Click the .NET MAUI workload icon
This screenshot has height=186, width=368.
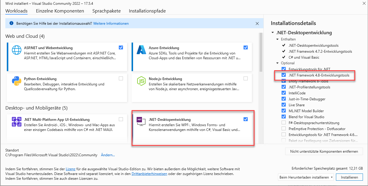coord(16,122)
